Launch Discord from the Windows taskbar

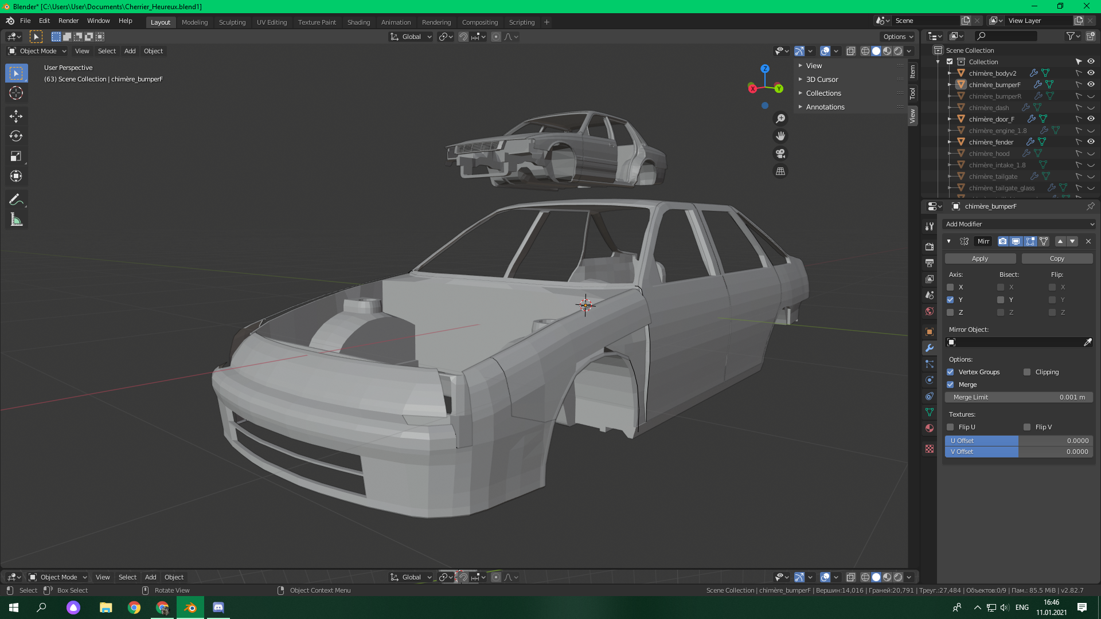pos(218,608)
